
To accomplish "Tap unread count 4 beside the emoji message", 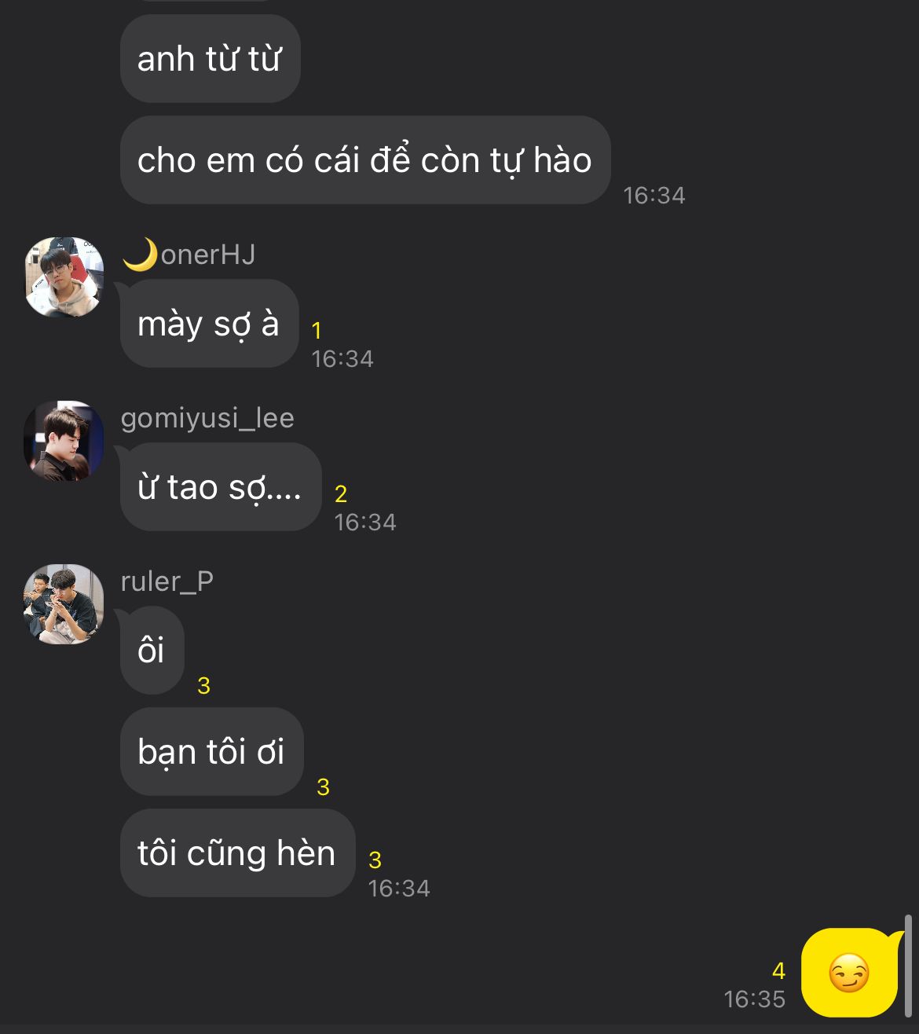I will click(778, 971).
